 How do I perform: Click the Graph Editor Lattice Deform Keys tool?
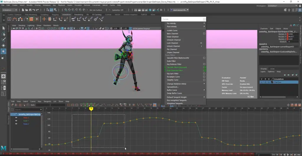pyautogui.click(x=20, y=105)
